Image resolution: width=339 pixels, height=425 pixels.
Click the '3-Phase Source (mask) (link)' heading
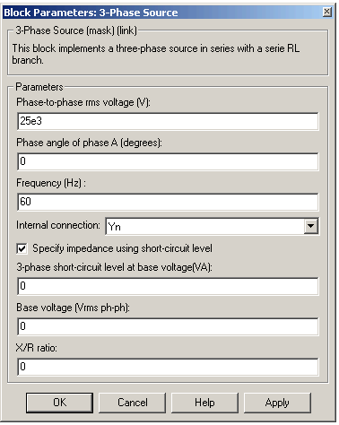pyautogui.click(x=76, y=30)
